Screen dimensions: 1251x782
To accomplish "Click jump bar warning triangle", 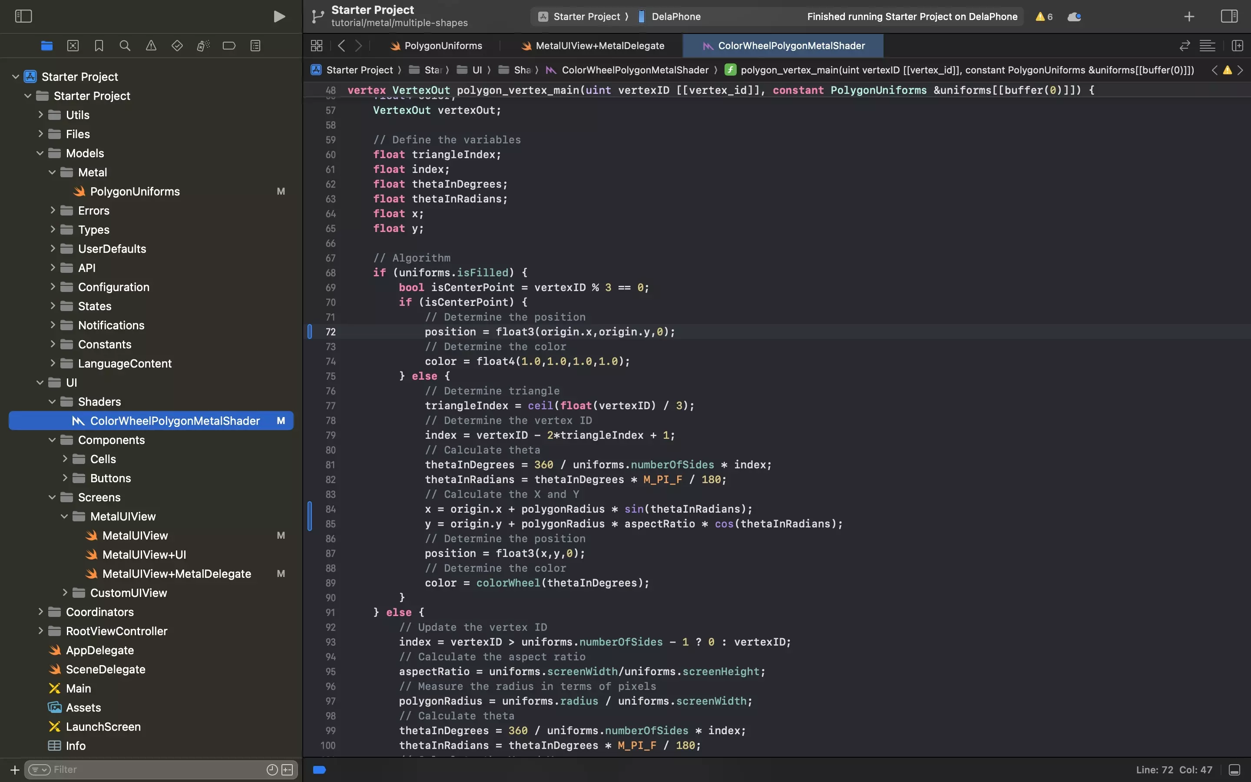I will click(1227, 70).
